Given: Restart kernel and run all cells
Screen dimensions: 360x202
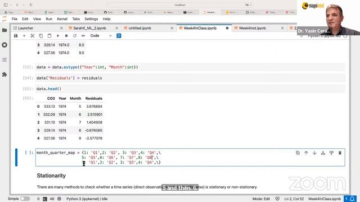Looking at the screenshot, I should (83, 36).
